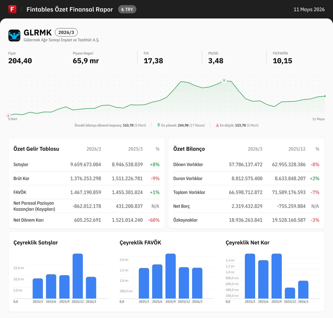Click the Önceki bilanço dönemi kapanış text
Screen dimensions: 333x318
coord(110,125)
